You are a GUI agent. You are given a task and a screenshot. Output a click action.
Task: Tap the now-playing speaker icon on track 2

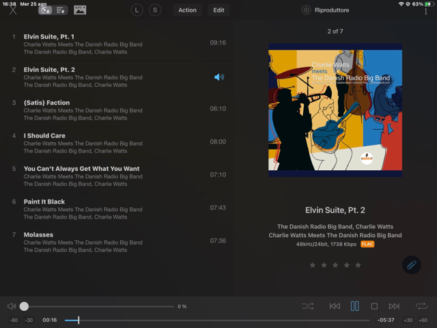pos(219,77)
